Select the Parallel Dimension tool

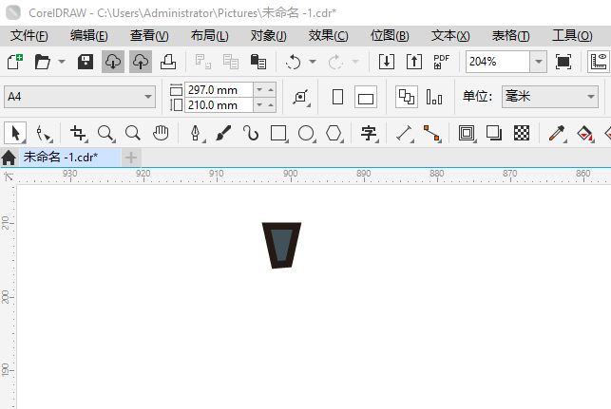coord(404,133)
